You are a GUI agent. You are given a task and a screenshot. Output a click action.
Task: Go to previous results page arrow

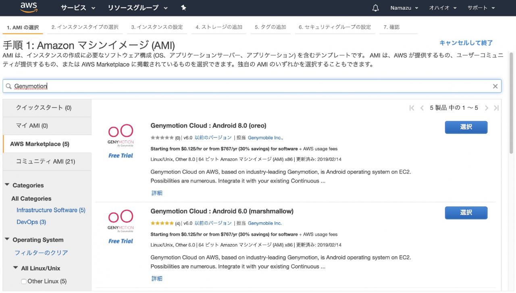coord(422,108)
